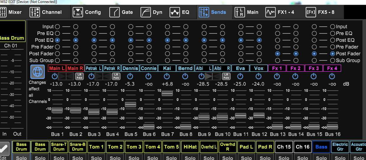Viewport: 366px width, 160px height.
Task: Select the Tom 1 channel
Action: [x=96, y=147]
